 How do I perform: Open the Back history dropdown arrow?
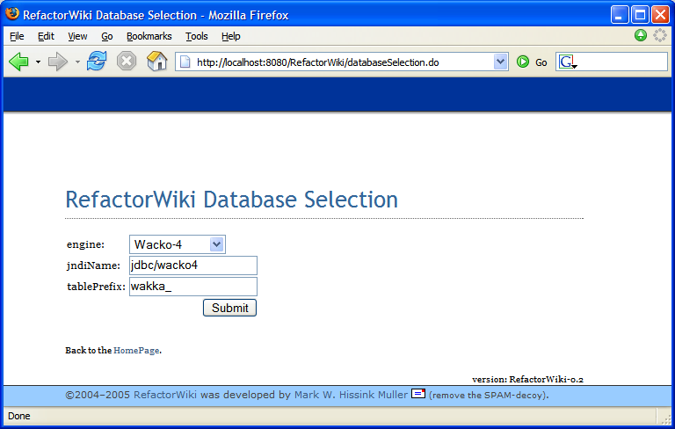coord(38,62)
